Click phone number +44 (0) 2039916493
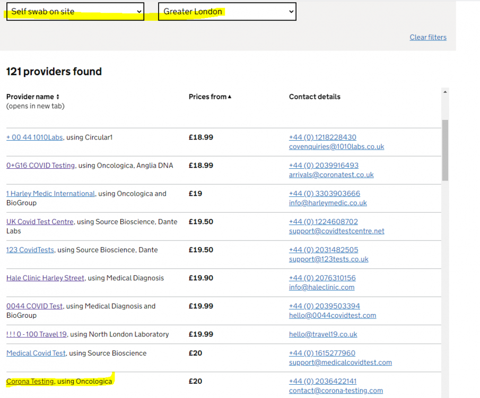The image size is (480, 398). (324, 166)
